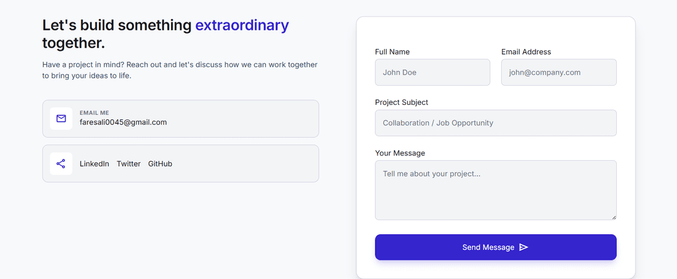
Task: Submit form with Send Message button
Action: (496, 247)
